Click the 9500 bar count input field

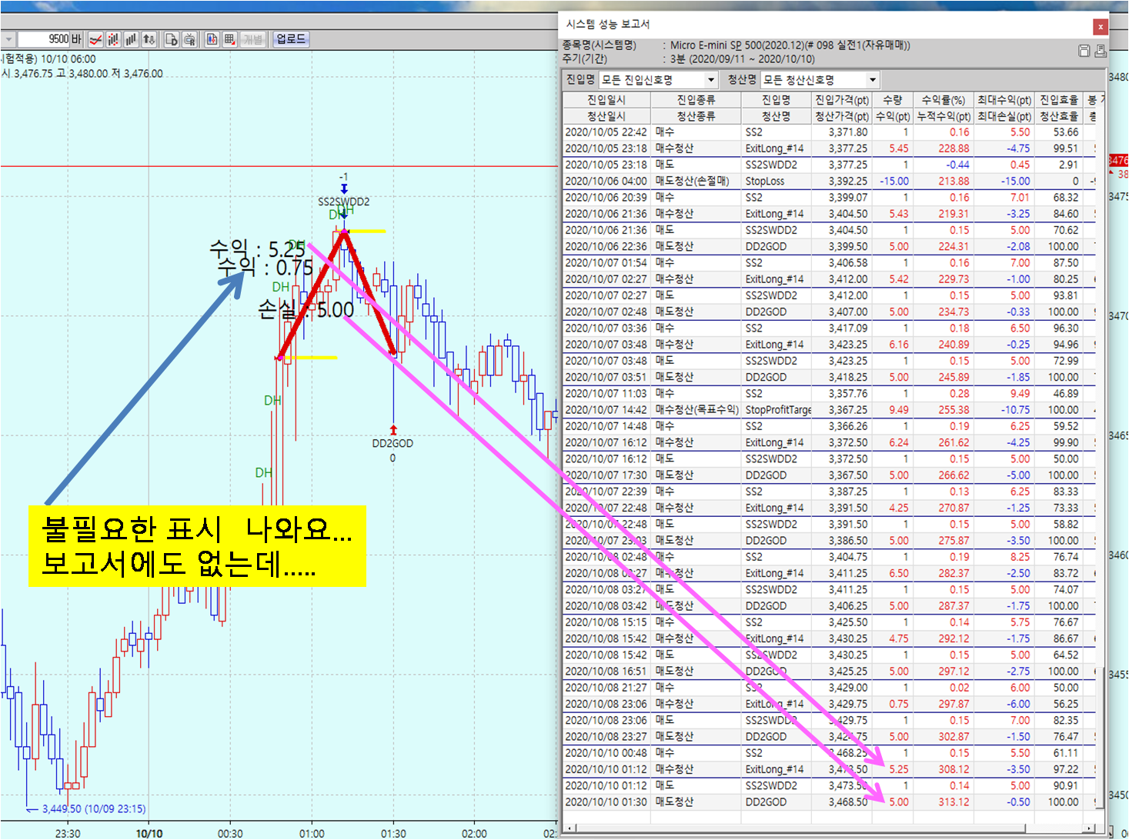tap(46, 39)
